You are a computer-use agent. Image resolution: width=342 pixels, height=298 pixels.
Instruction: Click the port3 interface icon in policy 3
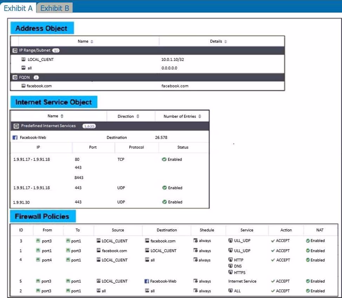click(38, 241)
